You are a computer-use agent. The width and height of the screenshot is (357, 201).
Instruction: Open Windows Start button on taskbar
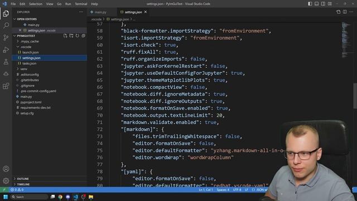[6, 197]
